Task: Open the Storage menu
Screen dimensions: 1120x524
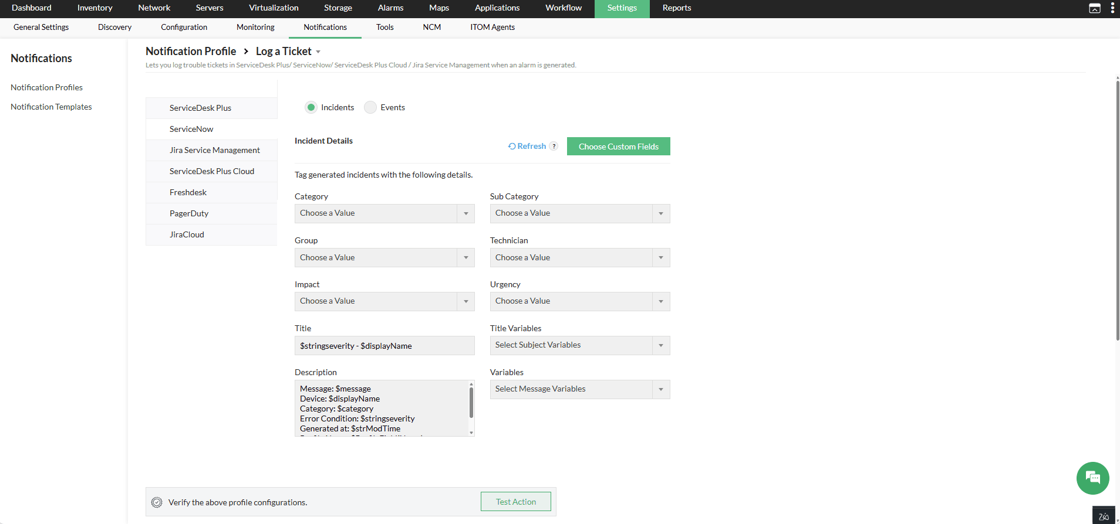Action: [x=338, y=8]
